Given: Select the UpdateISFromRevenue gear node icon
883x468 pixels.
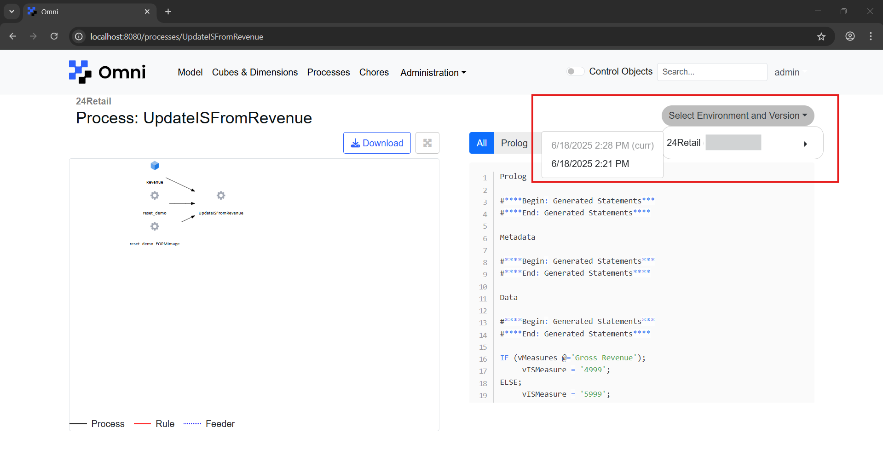Looking at the screenshot, I should coord(221,196).
